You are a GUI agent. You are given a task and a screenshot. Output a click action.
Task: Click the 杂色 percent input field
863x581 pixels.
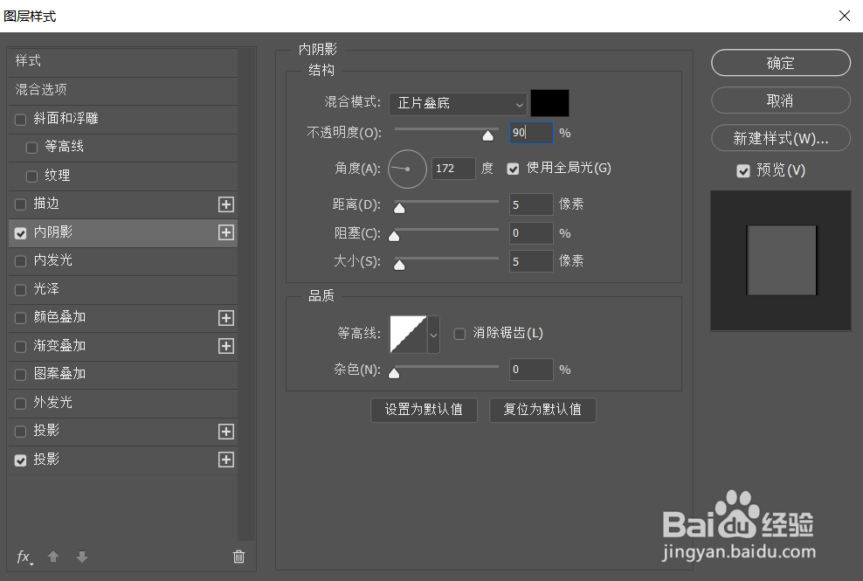click(531, 370)
